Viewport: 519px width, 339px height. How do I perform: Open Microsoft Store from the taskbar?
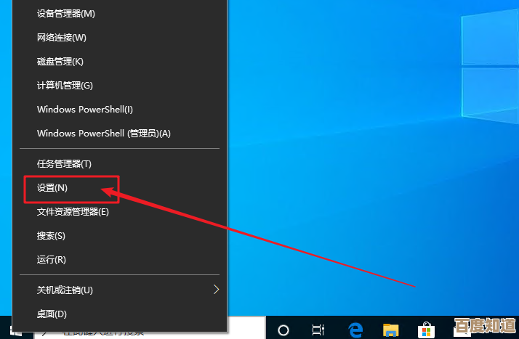pos(426,330)
